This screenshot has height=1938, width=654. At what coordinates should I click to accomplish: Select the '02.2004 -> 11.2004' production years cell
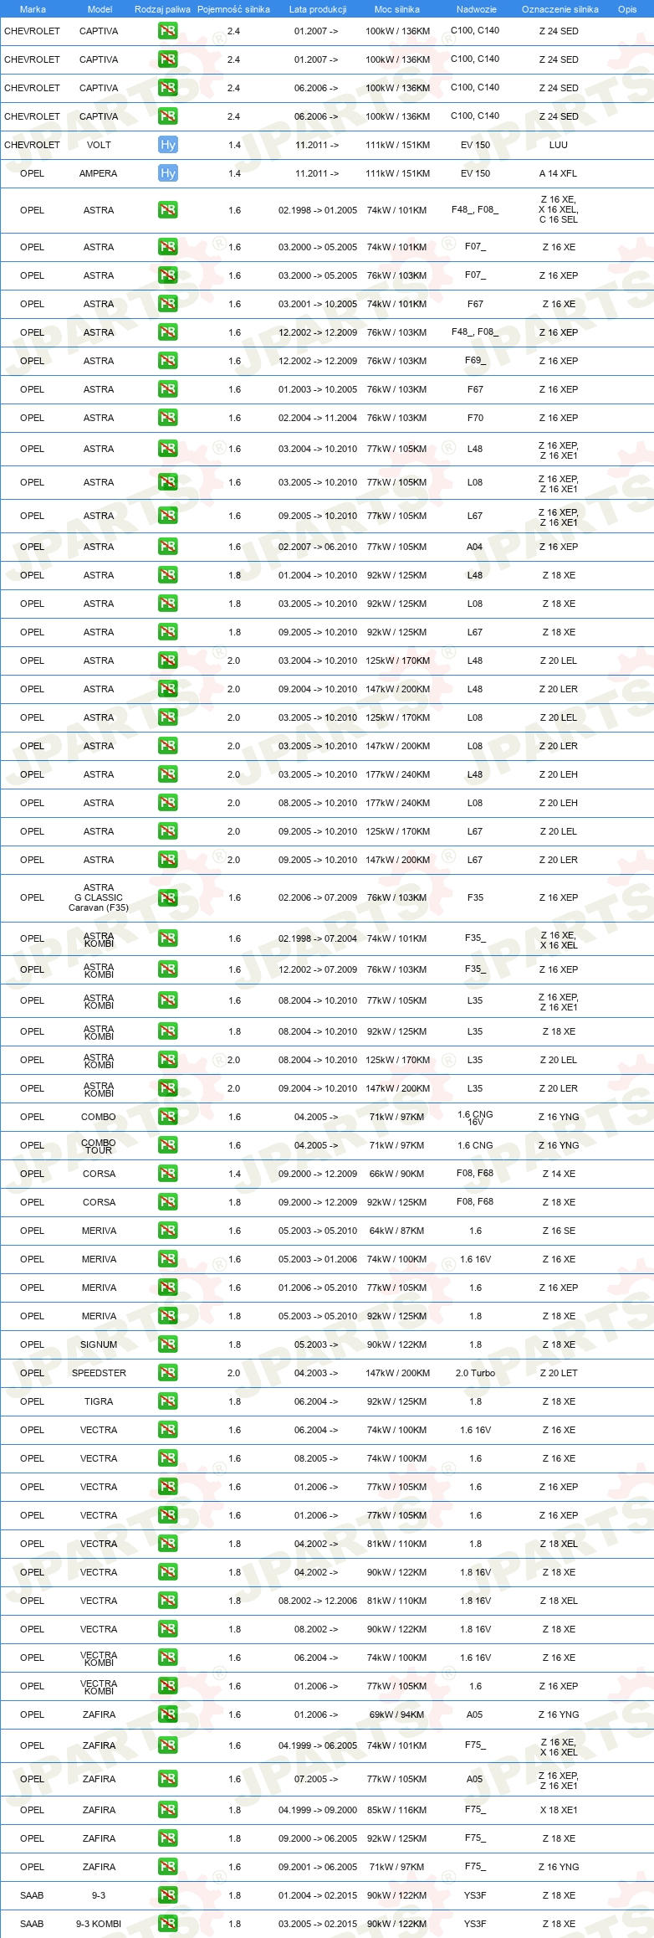pyautogui.click(x=318, y=418)
